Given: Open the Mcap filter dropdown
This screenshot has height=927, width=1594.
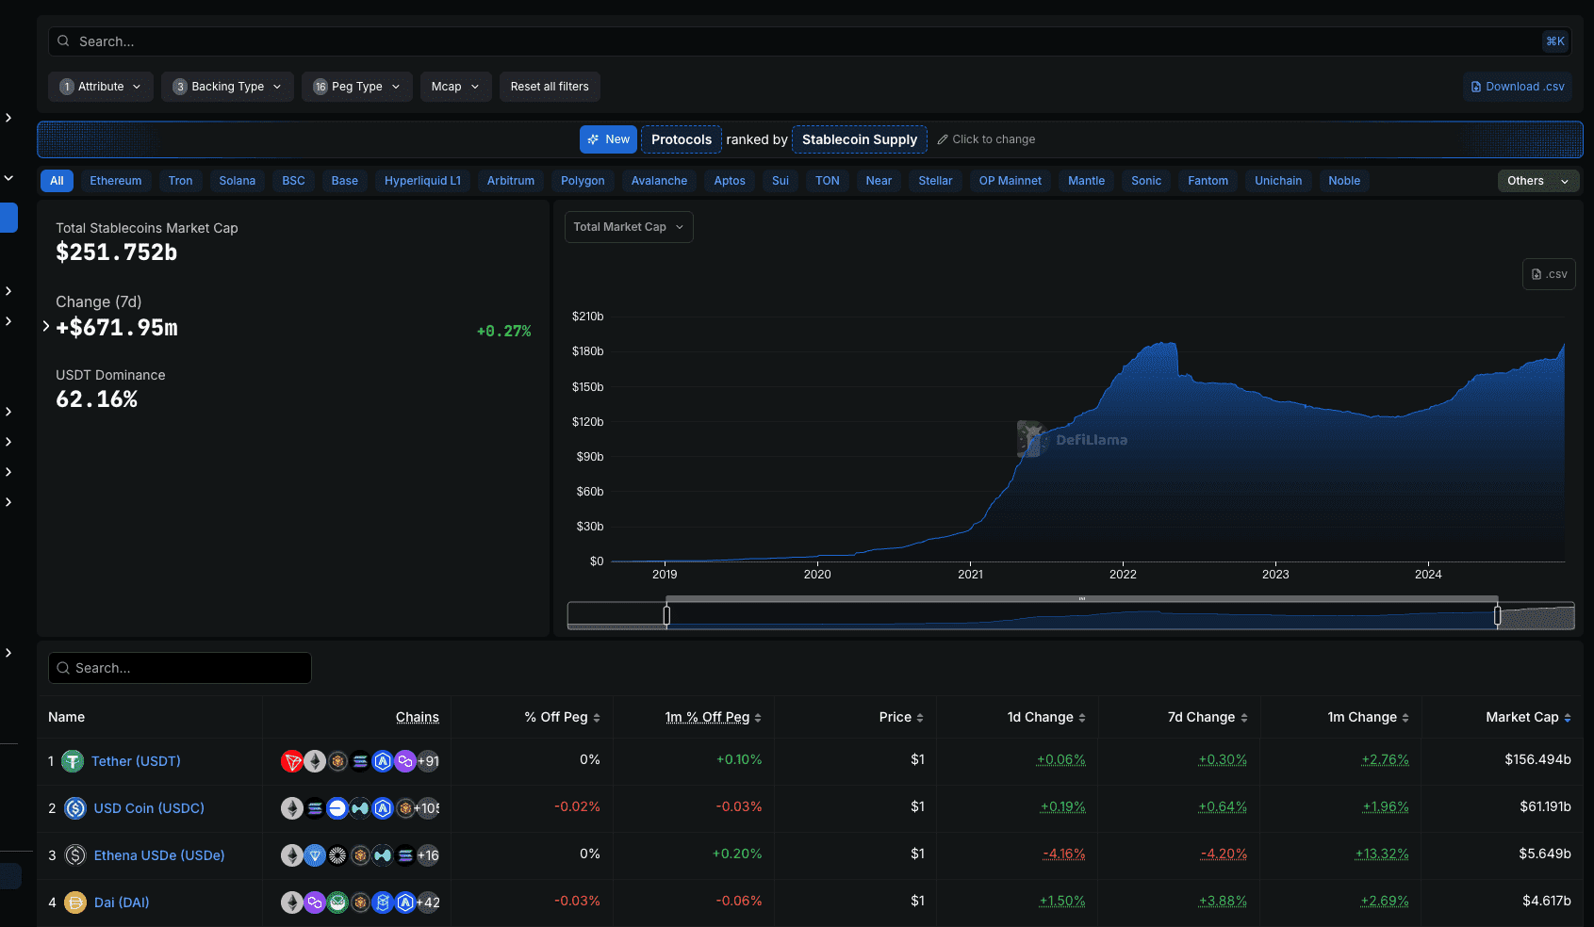Looking at the screenshot, I should pos(455,87).
